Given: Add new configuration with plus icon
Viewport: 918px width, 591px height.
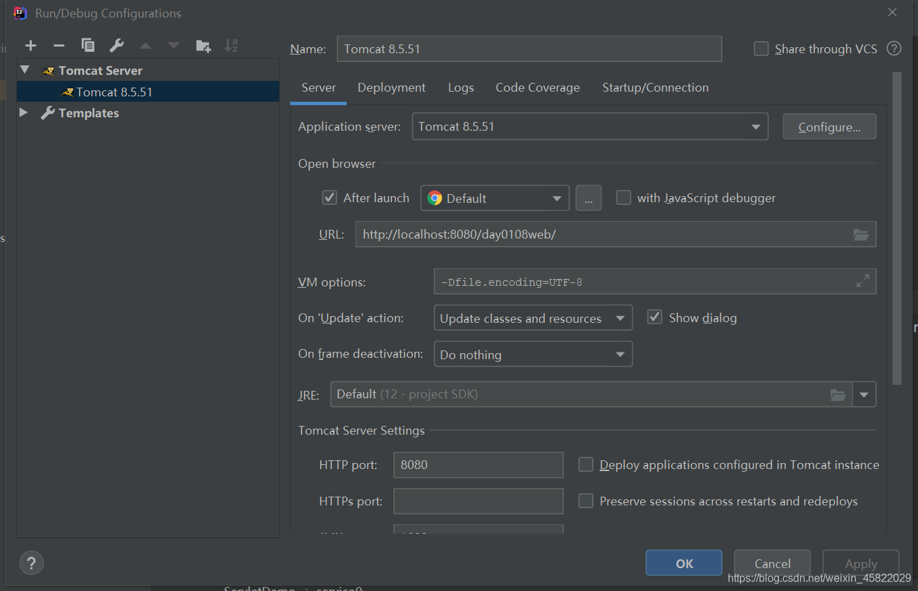Looking at the screenshot, I should point(30,46).
